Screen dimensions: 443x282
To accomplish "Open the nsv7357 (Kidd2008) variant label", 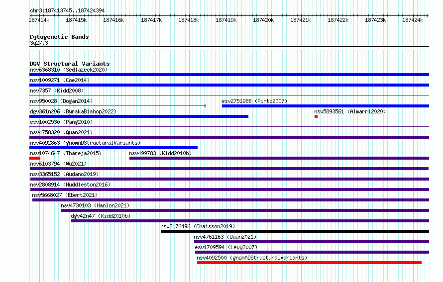I will (57, 91).
